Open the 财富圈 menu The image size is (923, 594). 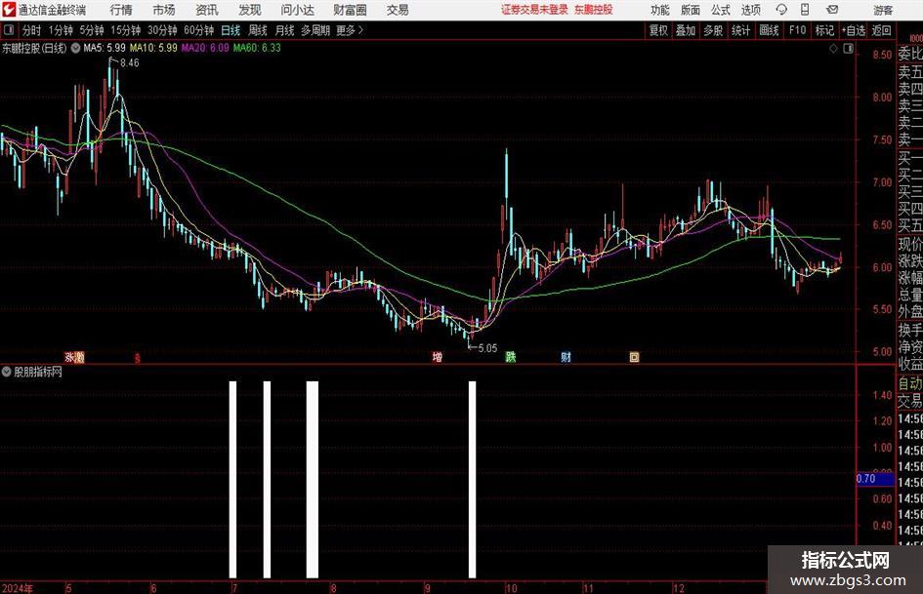pos(350,10)
